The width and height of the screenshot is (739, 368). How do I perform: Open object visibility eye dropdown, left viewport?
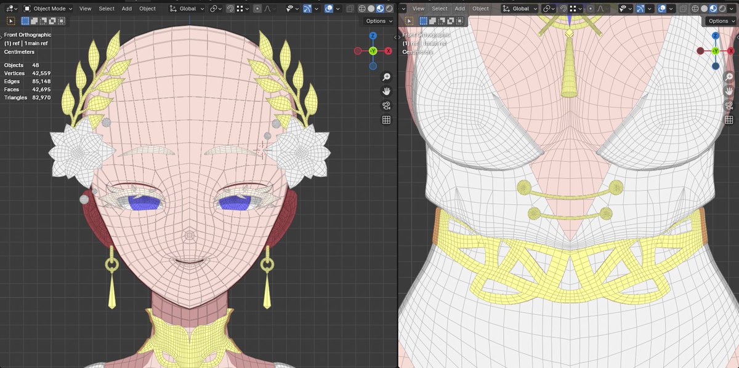click(293, 9)
